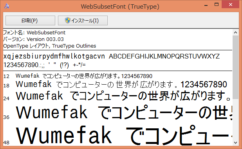Minimize the WebSubsetFont window
Screen dimensions: 242x149
(206, 5)
